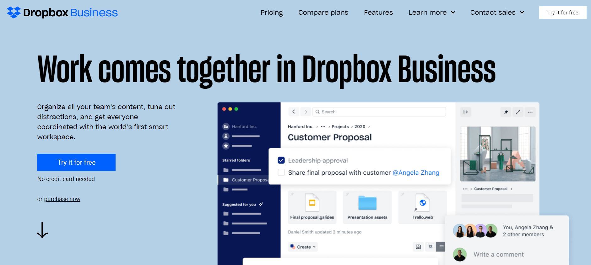Switch to list view icon
This screenshot has height=265, width=591.
tap(441, 247)
